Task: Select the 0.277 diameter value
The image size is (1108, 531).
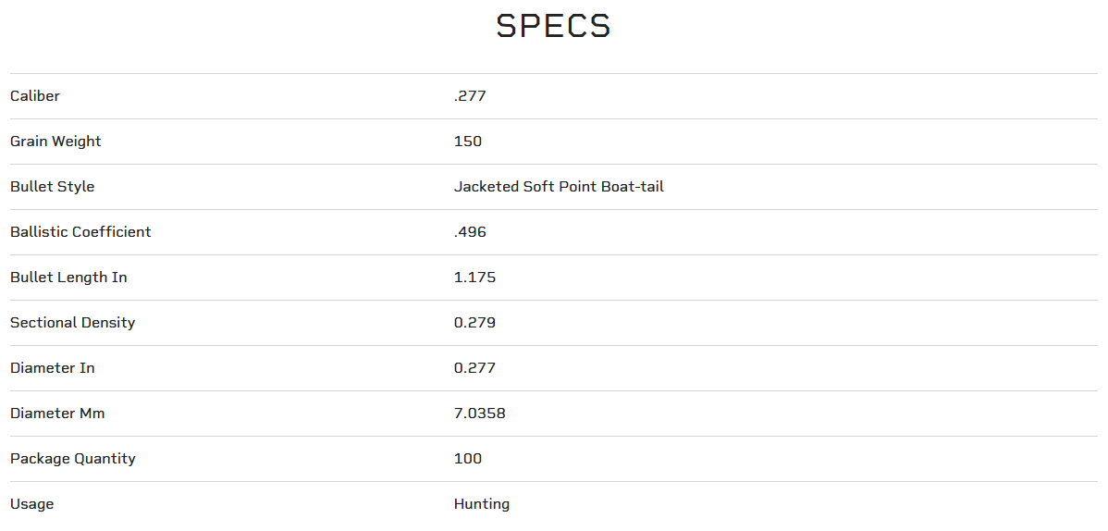Action: 474,368
